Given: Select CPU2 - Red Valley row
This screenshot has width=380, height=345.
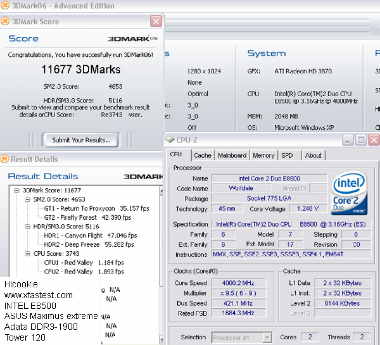Looking at the screenshot, I should tap(84, 272).
